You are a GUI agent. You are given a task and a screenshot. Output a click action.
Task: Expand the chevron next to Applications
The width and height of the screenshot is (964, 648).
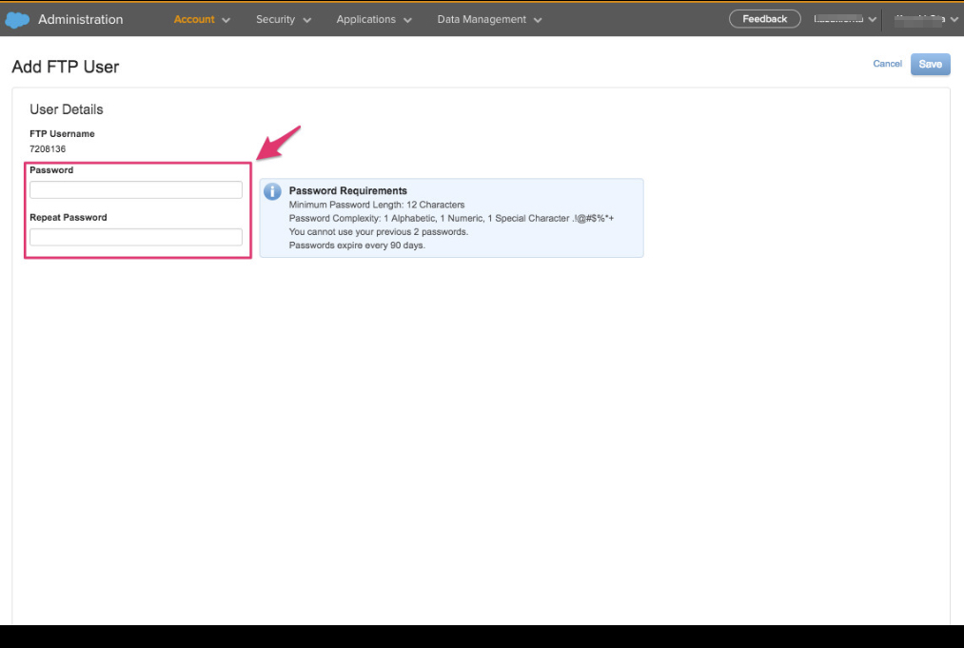click(407, 20)
